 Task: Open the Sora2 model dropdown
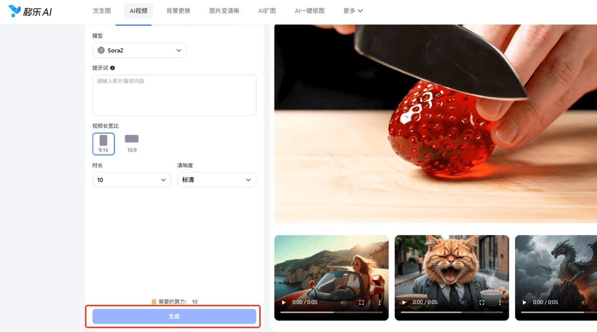click(x=139, y=50)
